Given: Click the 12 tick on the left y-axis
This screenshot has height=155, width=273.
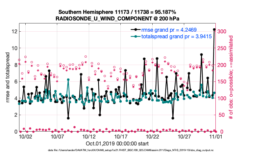Looking at the screenshot, I should point(14,32).
